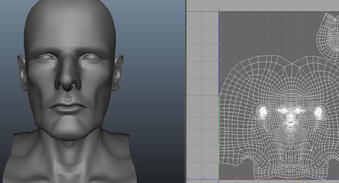
Task: Click the dense ear UV cluster left of face
Action: click(x=263, y=112)
